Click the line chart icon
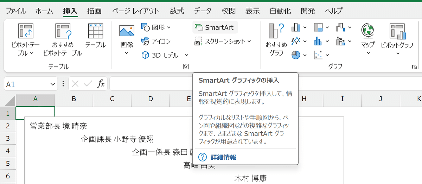The width and height of the screenshot is (422, 184). 296,41
